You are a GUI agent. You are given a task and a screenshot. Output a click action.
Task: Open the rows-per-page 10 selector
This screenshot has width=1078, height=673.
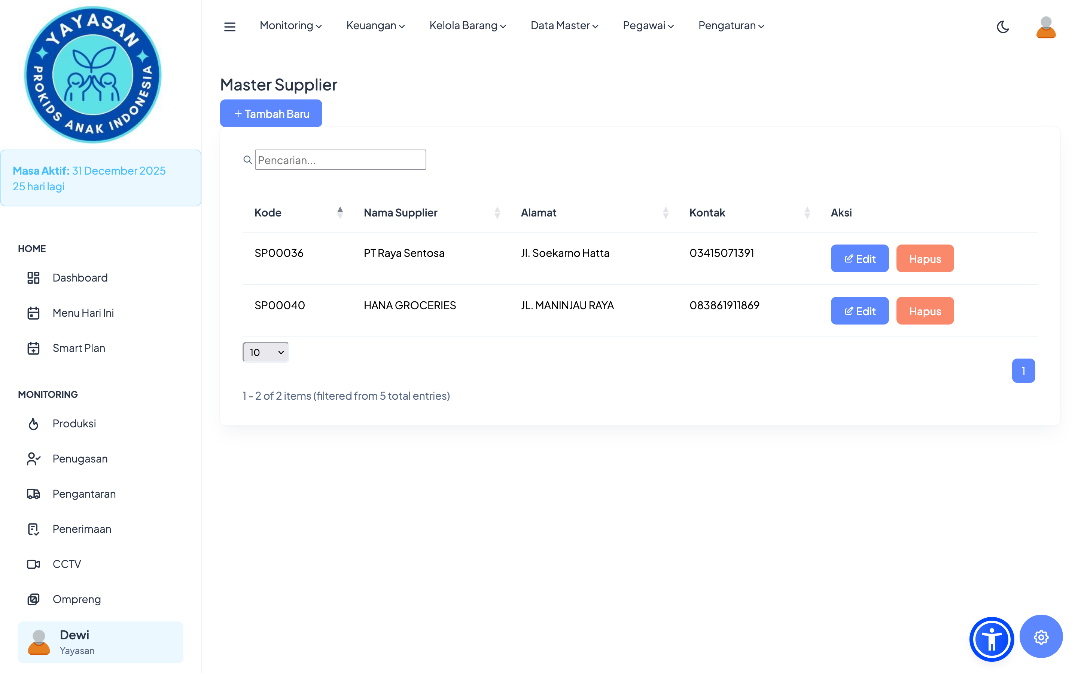pos(265,352)
